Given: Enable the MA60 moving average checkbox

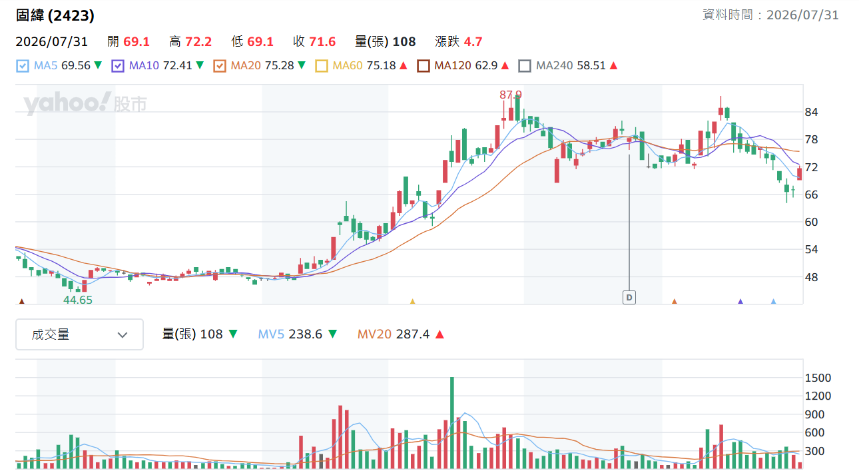Looking at the screenshot, I should tap(322, 66).
